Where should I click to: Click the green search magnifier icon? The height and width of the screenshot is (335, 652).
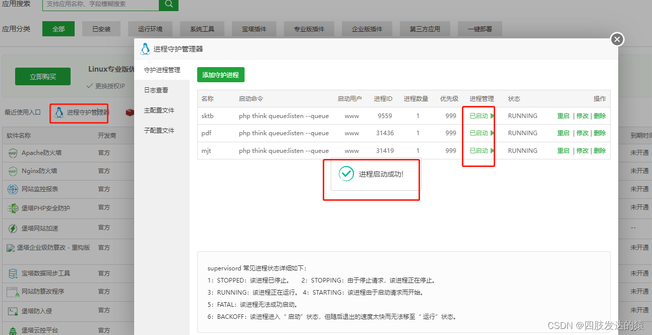tap(168, 5)
